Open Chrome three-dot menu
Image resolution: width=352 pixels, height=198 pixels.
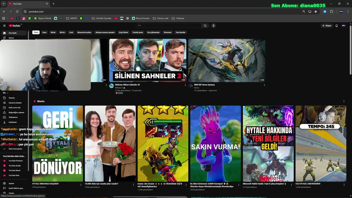pos(348,12)
